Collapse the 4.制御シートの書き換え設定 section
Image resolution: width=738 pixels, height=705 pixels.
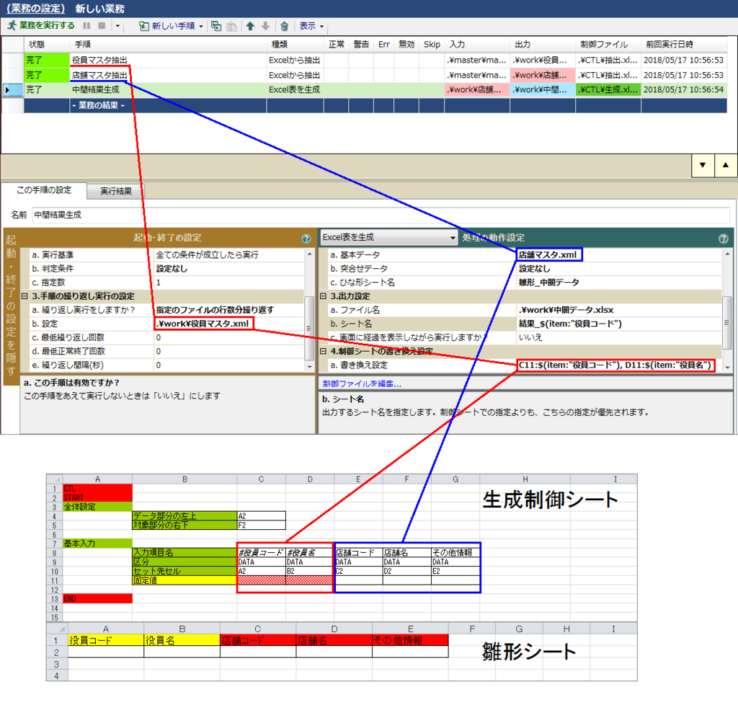point(323,351)
